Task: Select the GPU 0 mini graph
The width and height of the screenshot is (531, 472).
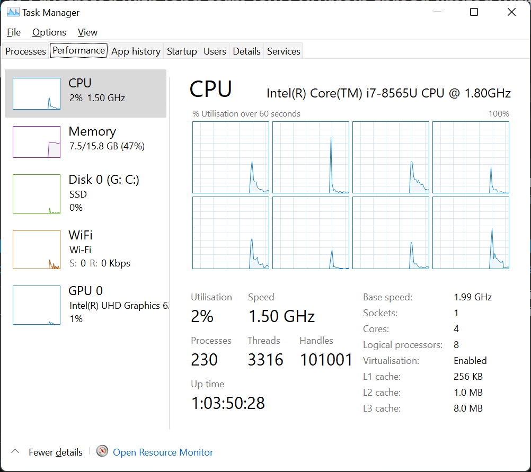Action: [37, 305]
